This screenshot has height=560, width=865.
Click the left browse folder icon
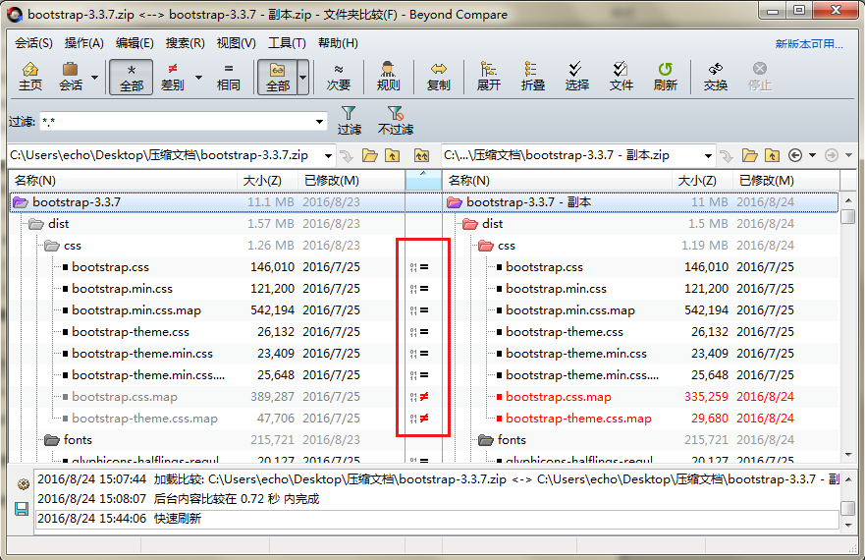(x=369, y=156)
